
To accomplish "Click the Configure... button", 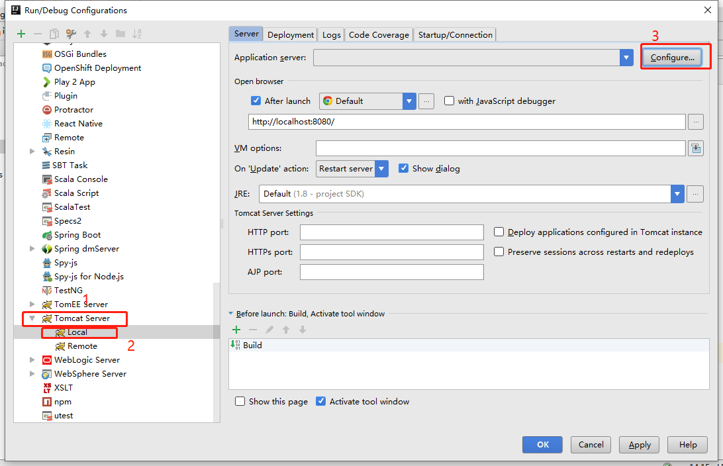I will [x=672, y=58].
